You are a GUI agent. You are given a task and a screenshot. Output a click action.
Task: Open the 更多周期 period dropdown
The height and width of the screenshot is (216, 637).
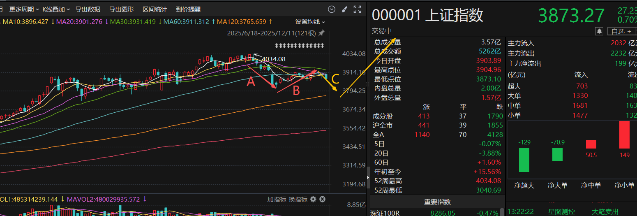tap(24, 9)
